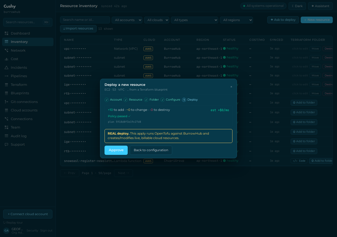
Task: Select the Deploy step number 5
Action: point(190,100)
